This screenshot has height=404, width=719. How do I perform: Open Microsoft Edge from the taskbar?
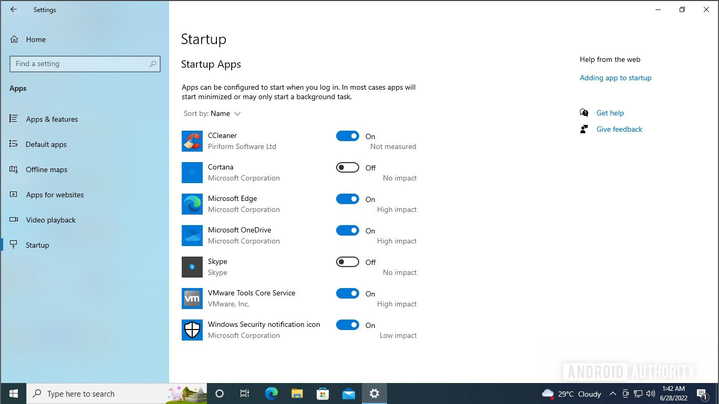click(x=271, y=394)
